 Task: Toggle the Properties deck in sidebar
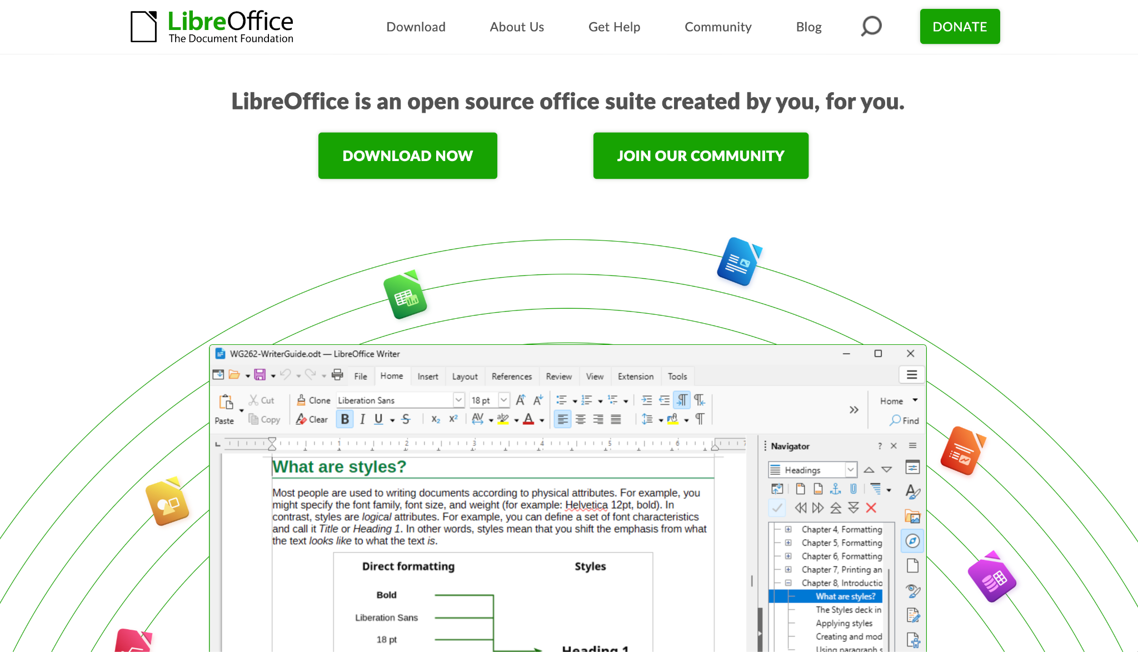(x=912, y=467)
